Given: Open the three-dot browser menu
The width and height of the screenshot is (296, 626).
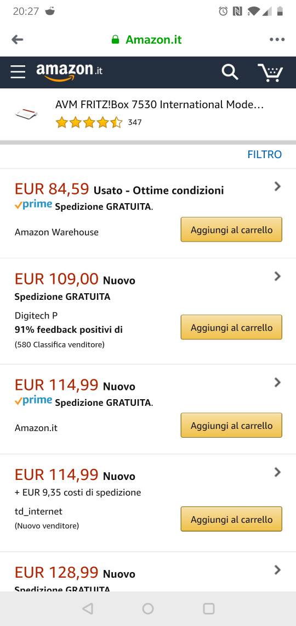Looking at the screenshot, I should click(277, 39).
